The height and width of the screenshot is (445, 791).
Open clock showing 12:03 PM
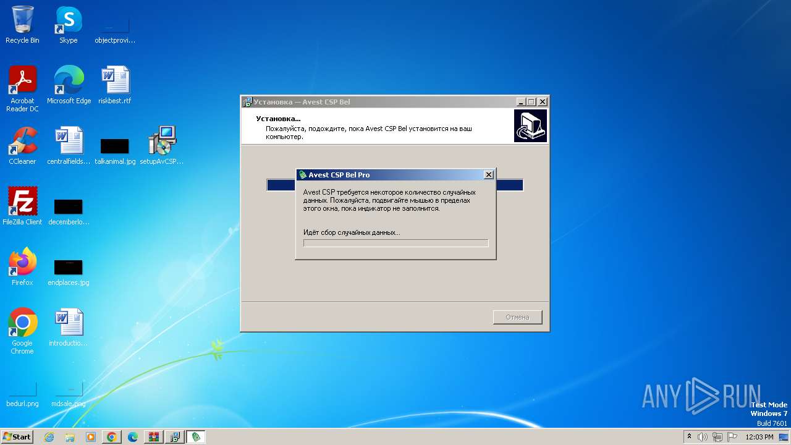759,437
